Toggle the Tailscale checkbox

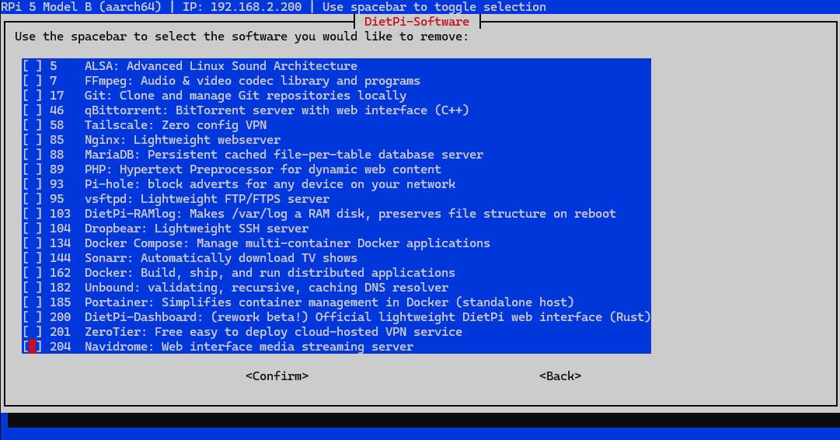click(x=32, y=125)
